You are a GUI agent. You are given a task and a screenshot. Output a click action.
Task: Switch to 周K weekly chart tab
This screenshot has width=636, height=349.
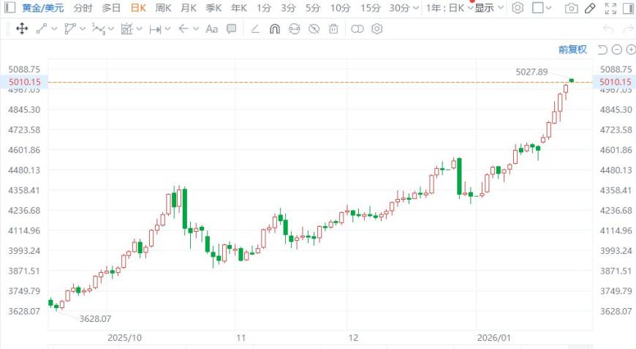click(163, 8)
